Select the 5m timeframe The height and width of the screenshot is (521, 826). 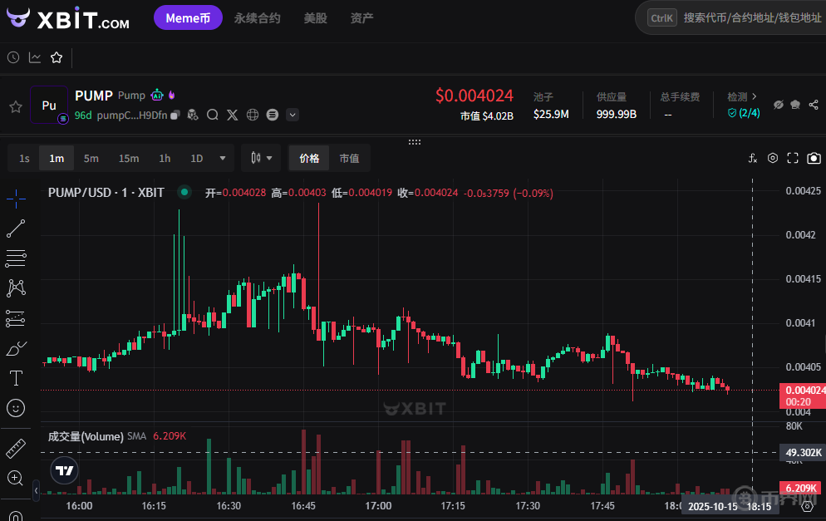coord(91,158)
